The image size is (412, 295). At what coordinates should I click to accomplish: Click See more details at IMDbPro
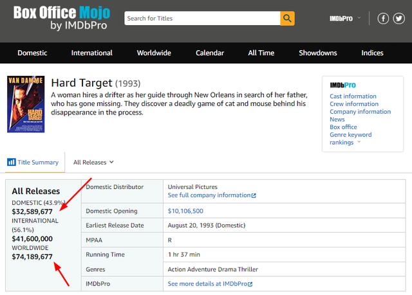pyautogui.click(x=207, y=283)
